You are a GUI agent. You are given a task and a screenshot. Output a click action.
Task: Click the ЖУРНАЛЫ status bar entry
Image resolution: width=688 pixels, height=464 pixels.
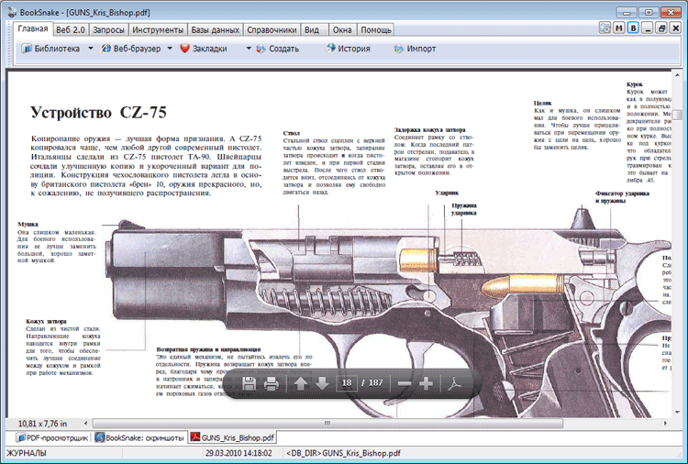tap(26, 453)
